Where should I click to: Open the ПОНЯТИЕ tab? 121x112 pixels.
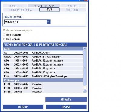click(15, 6)
